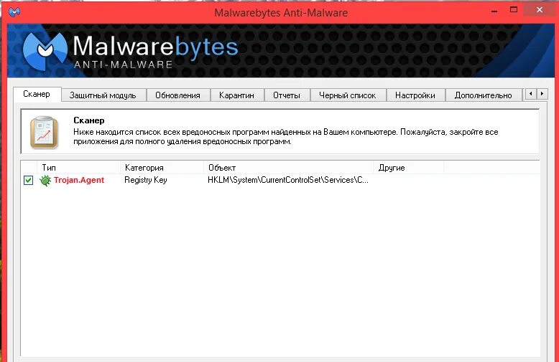This screenshot has width=559, height=362.
Task: Sort results by the Объект column header
Action: pyautogui.click(x=288, y=168)
